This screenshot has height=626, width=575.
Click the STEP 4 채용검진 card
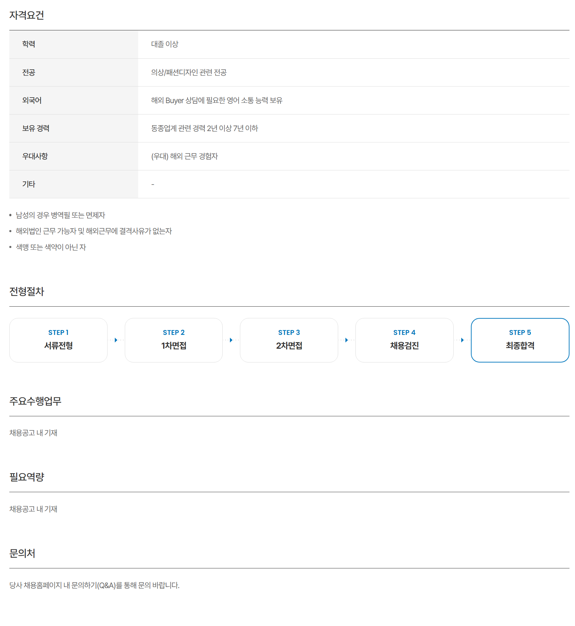(404, 340)
